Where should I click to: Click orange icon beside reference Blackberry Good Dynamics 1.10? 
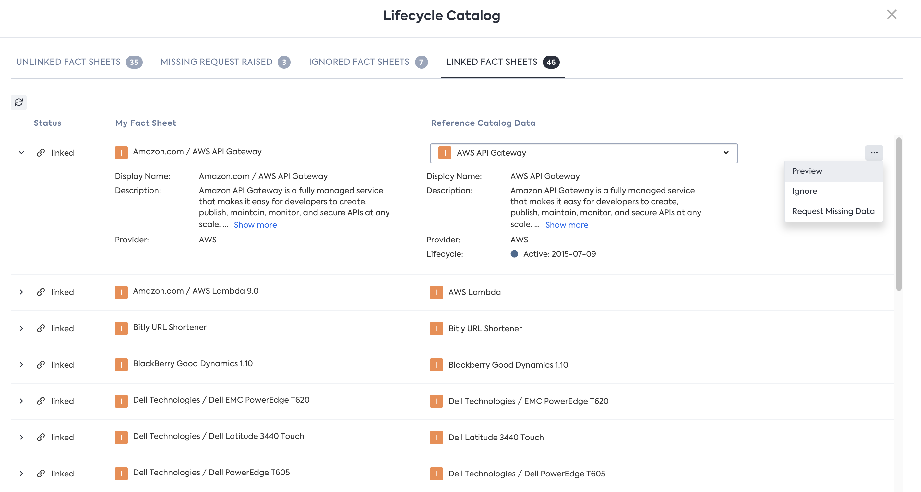pyautogui.click(x=436, y=365)
